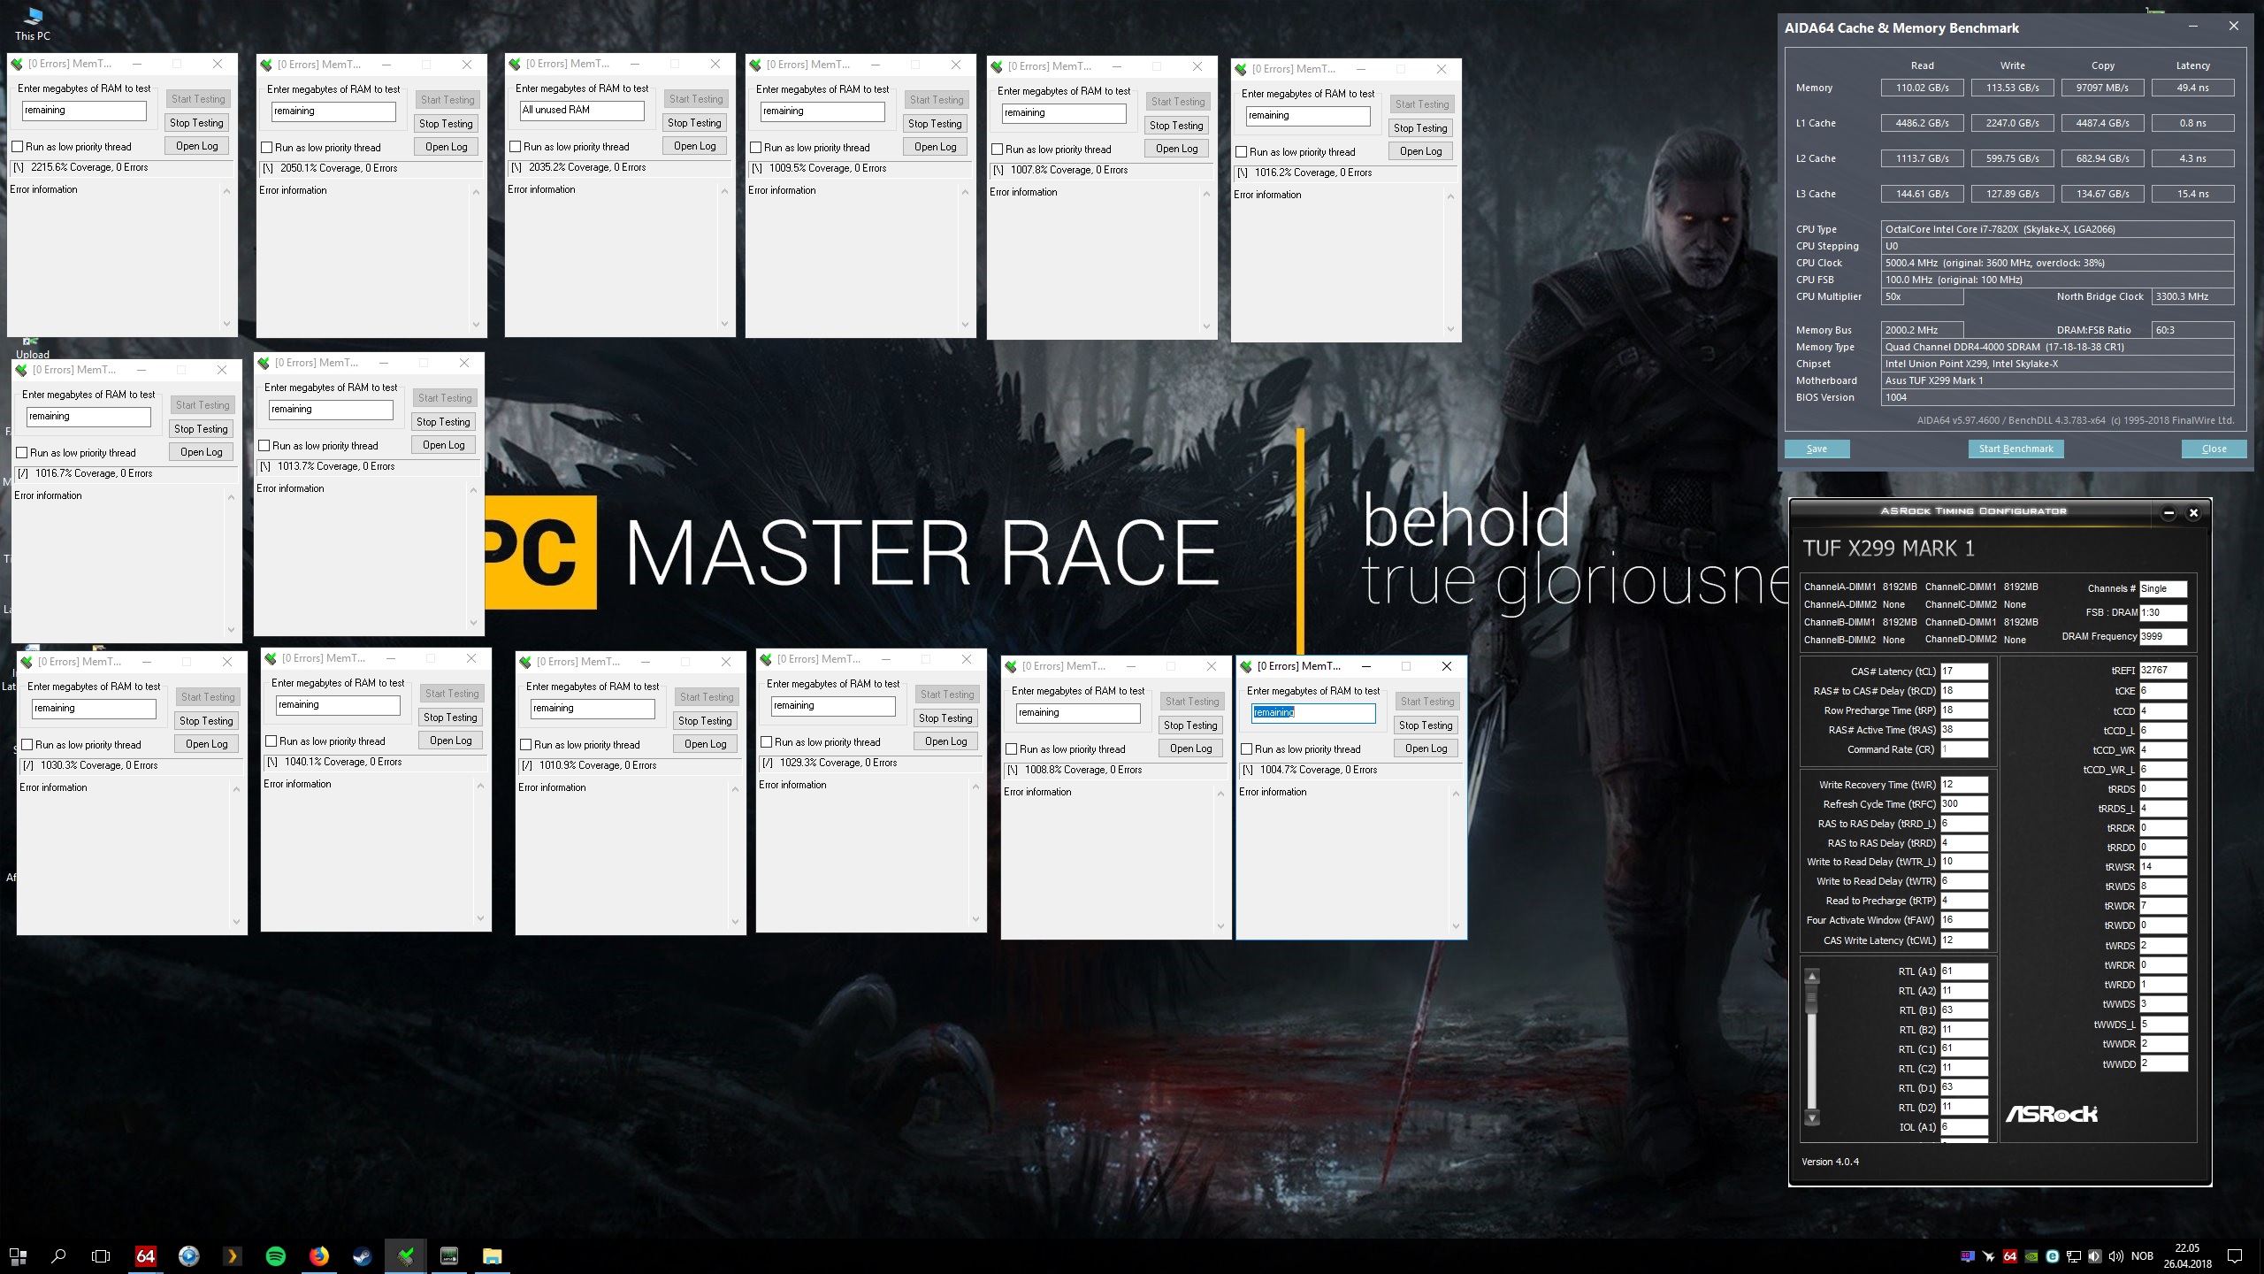Screen dimensions: 2264x1274
Task: Open the Action Center notifications icon
Action: click(x=2235, y=1256)
